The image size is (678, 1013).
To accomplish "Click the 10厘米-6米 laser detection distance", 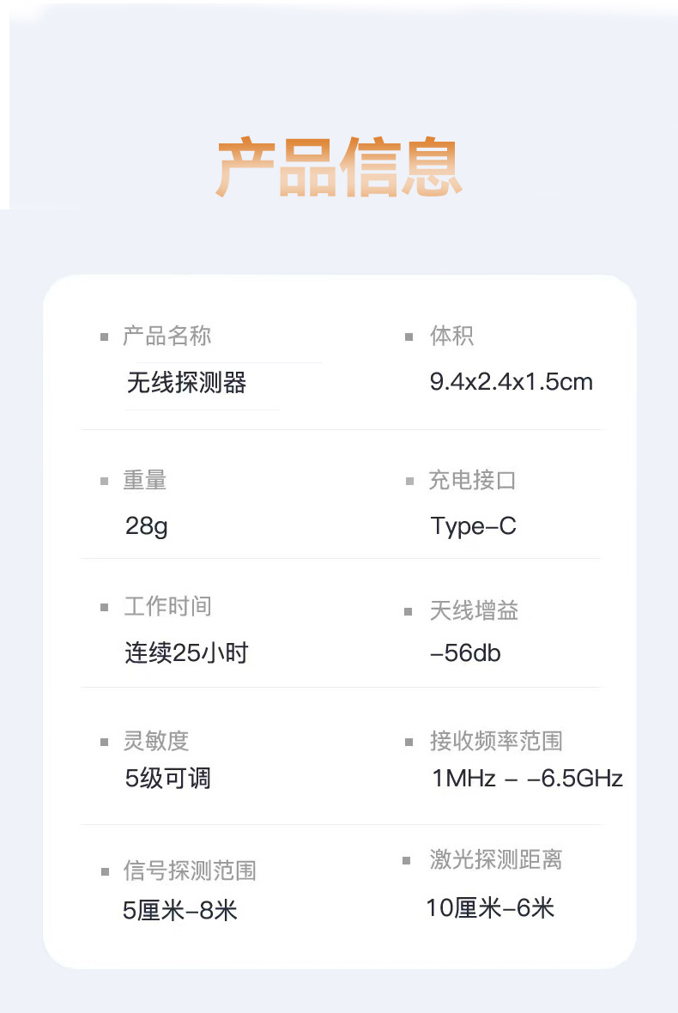I will click(490, 907).
